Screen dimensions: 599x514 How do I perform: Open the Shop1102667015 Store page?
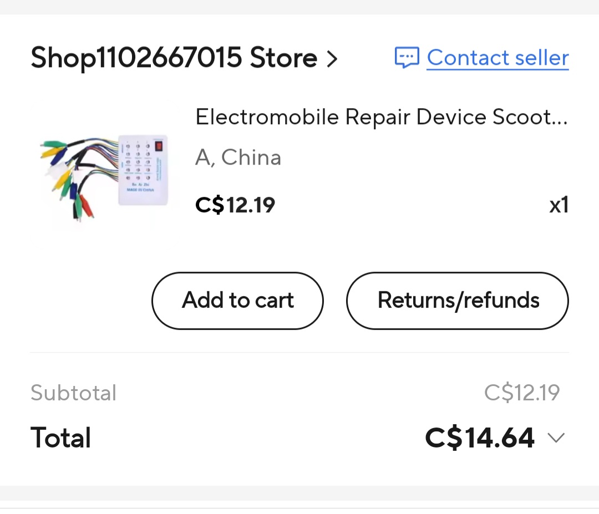(x=174, y=58)
